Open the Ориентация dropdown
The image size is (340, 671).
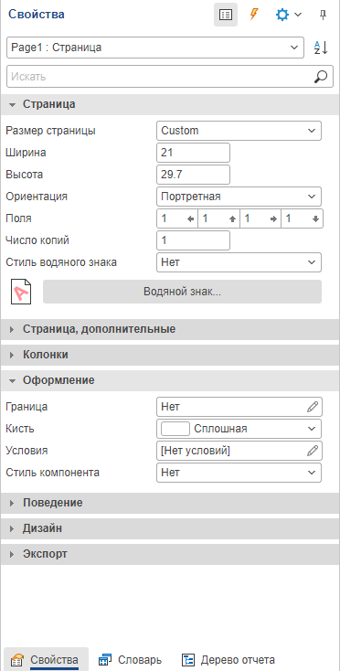pyautogui.click(x=239, y=197)
